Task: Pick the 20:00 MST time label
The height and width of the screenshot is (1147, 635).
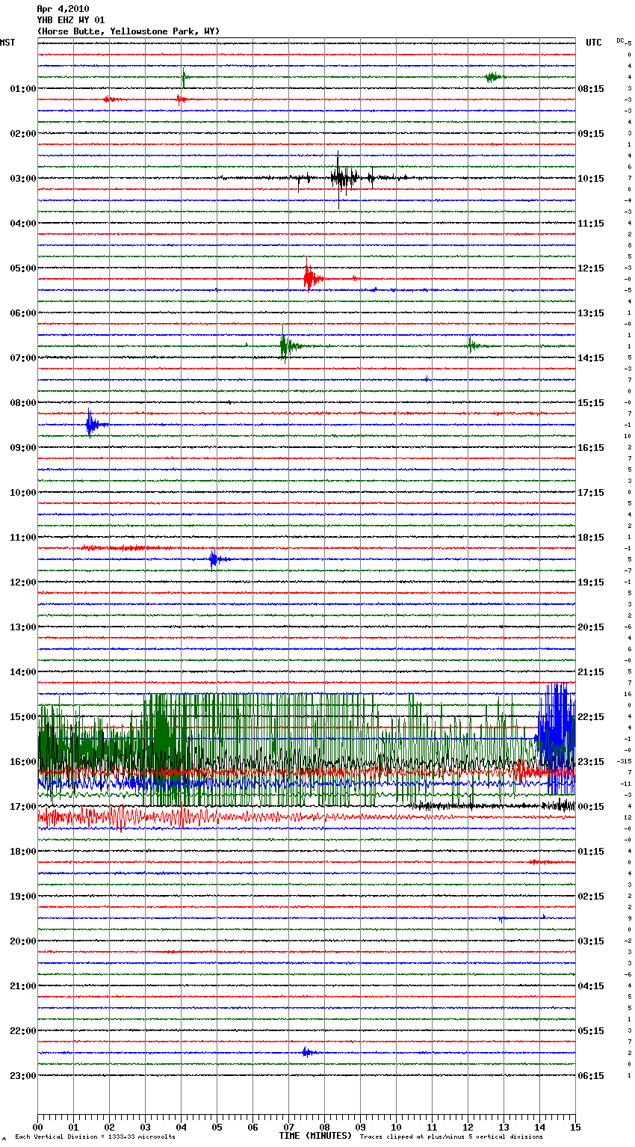Action: pos(23,941)
